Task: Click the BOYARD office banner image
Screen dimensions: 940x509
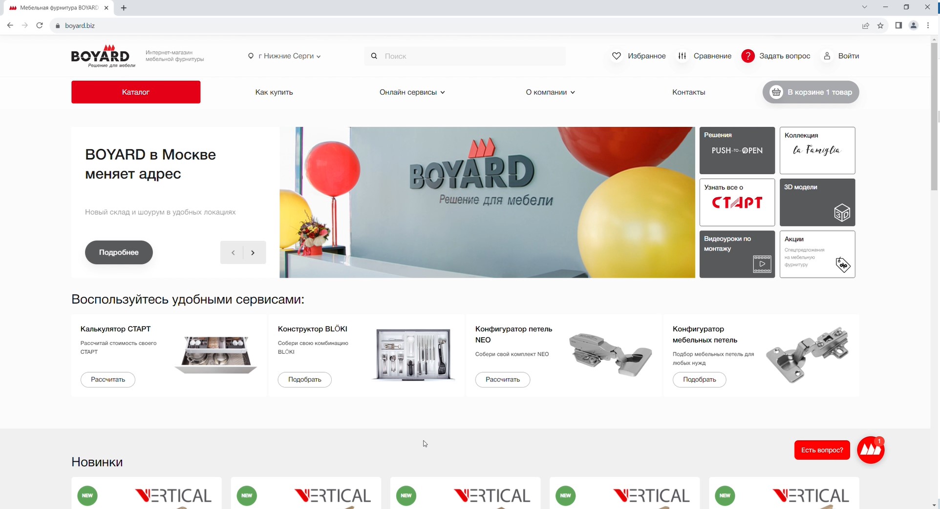Action: [x=487, y=203]
